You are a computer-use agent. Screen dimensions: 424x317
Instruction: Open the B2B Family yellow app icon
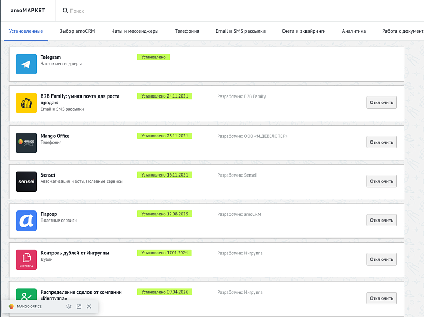(x=26, y=103)
